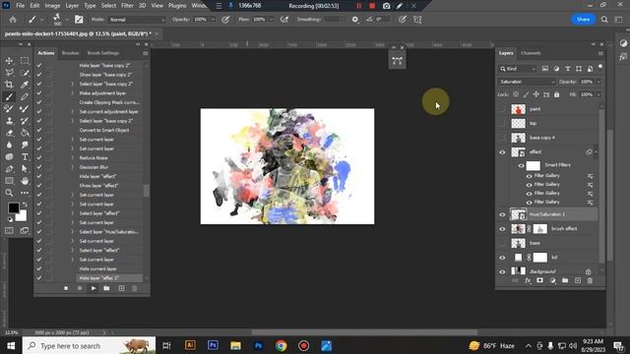Select the Move tool

9,61
